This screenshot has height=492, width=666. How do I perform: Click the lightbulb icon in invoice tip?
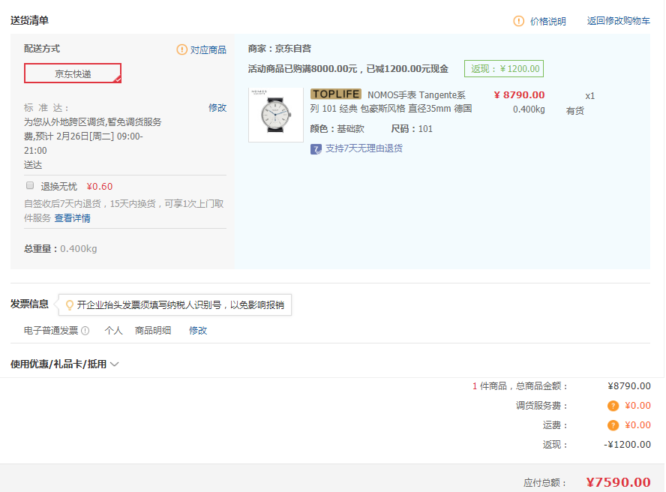pyautogui.click(x=70, y=305)
